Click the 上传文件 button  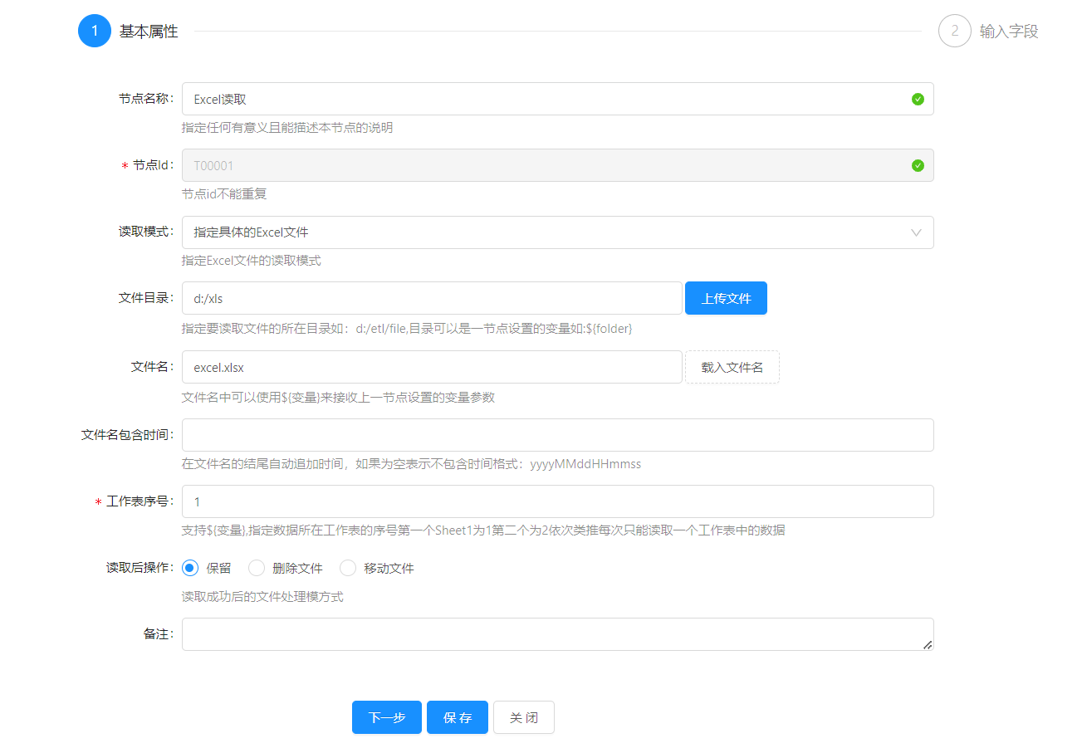point(726,298)
